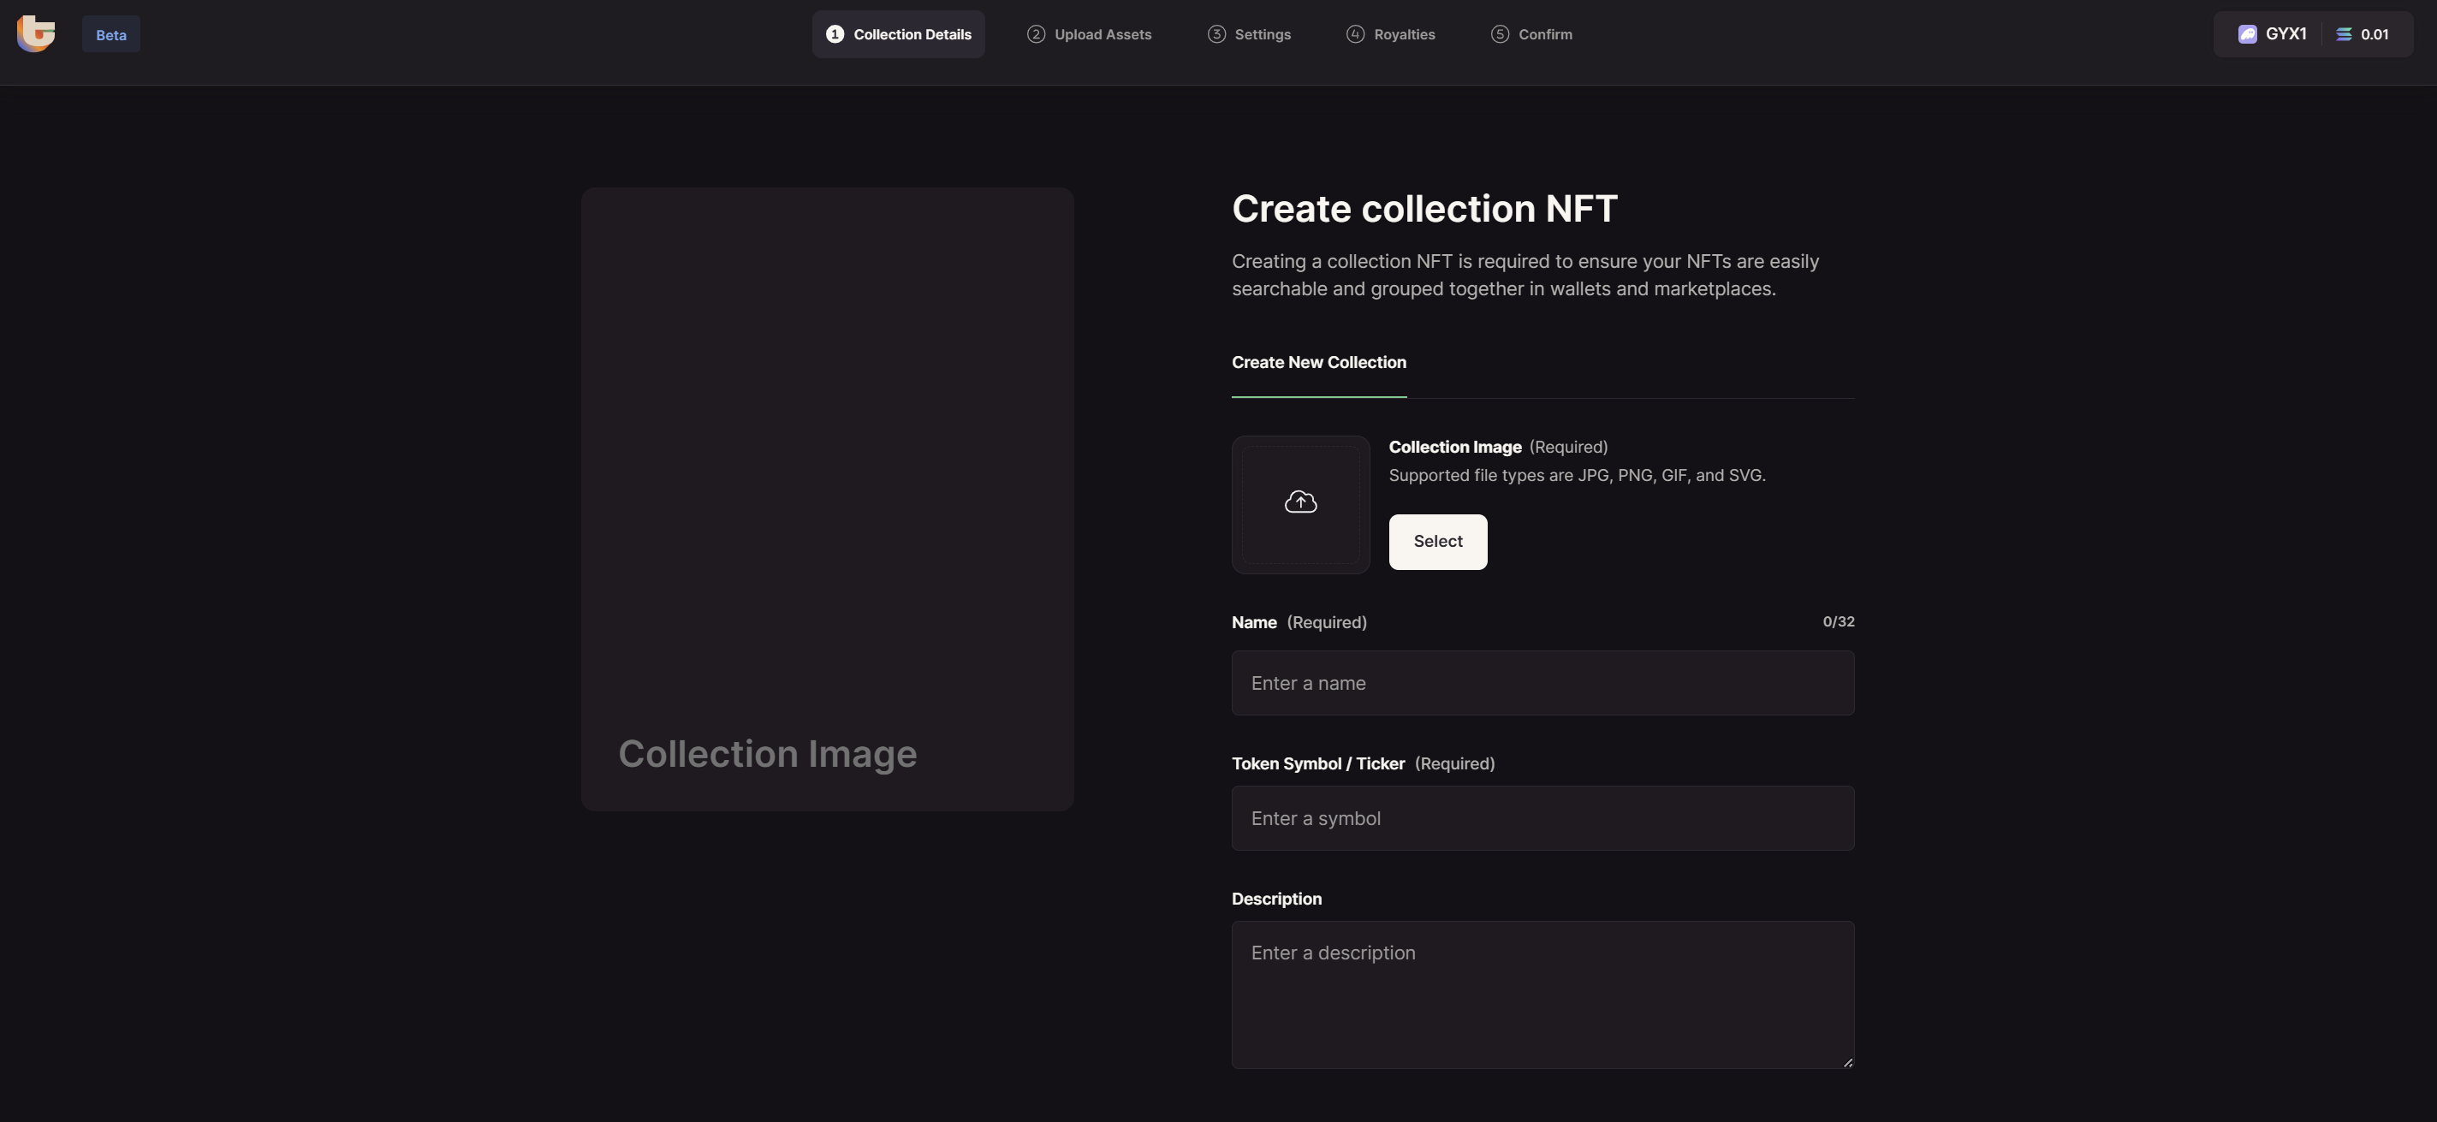The height and width of the screenshot is (1122, 2437).
Task: Open the Collection Details step tab
Action: (898, 34)
